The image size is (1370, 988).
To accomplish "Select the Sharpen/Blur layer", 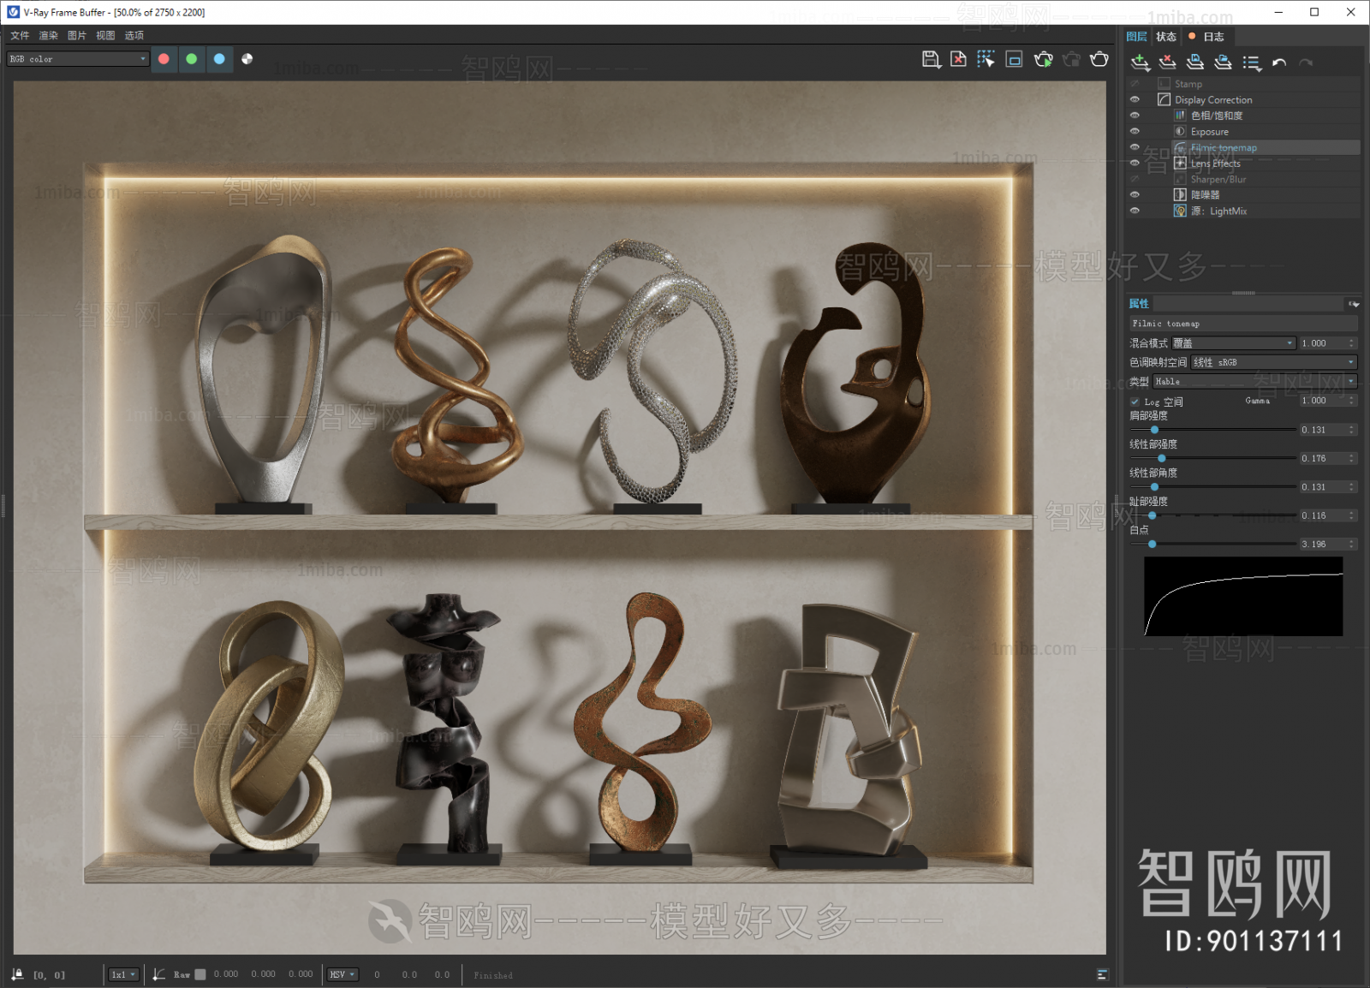I will (x=1218, y=179).
